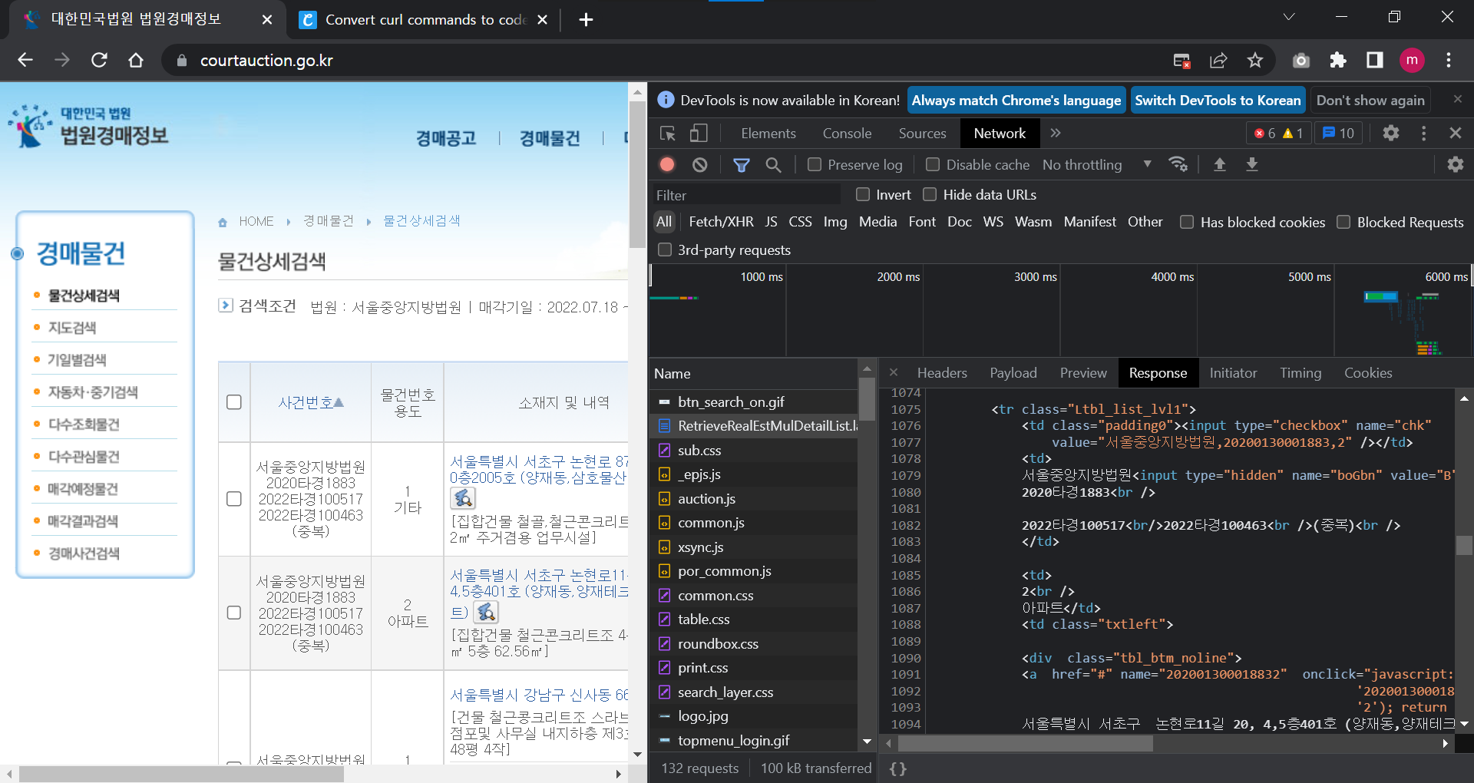Open the 경매공고 top menu link

click(x=446, y=138)
